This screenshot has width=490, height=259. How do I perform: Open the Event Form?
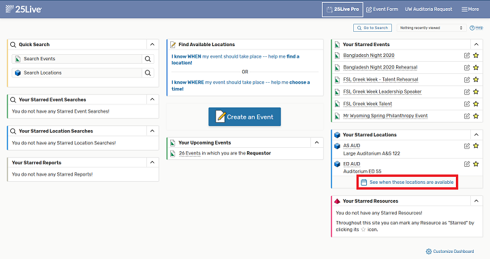pos(382,9)
